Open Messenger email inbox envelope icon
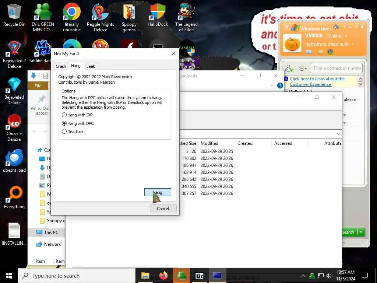Image resolution: width=377 pixels, height=283 pixels. (x=309, y=52)
